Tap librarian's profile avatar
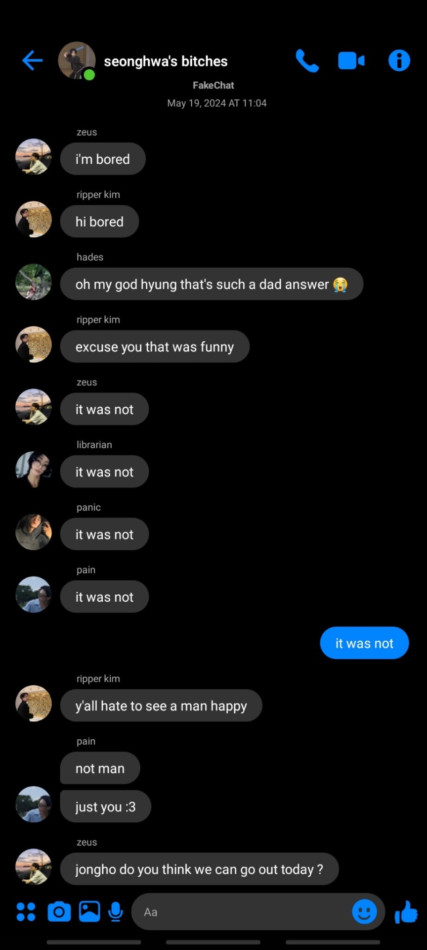427x950 pixels. point(34,470)
